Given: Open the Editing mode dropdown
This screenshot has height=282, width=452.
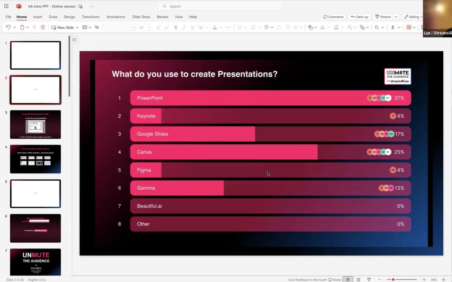Looking at the screenshot, I should [x=413, y=17].
